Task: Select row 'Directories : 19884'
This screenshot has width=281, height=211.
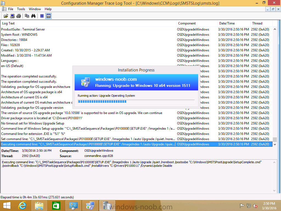Action: pos(137,40)
